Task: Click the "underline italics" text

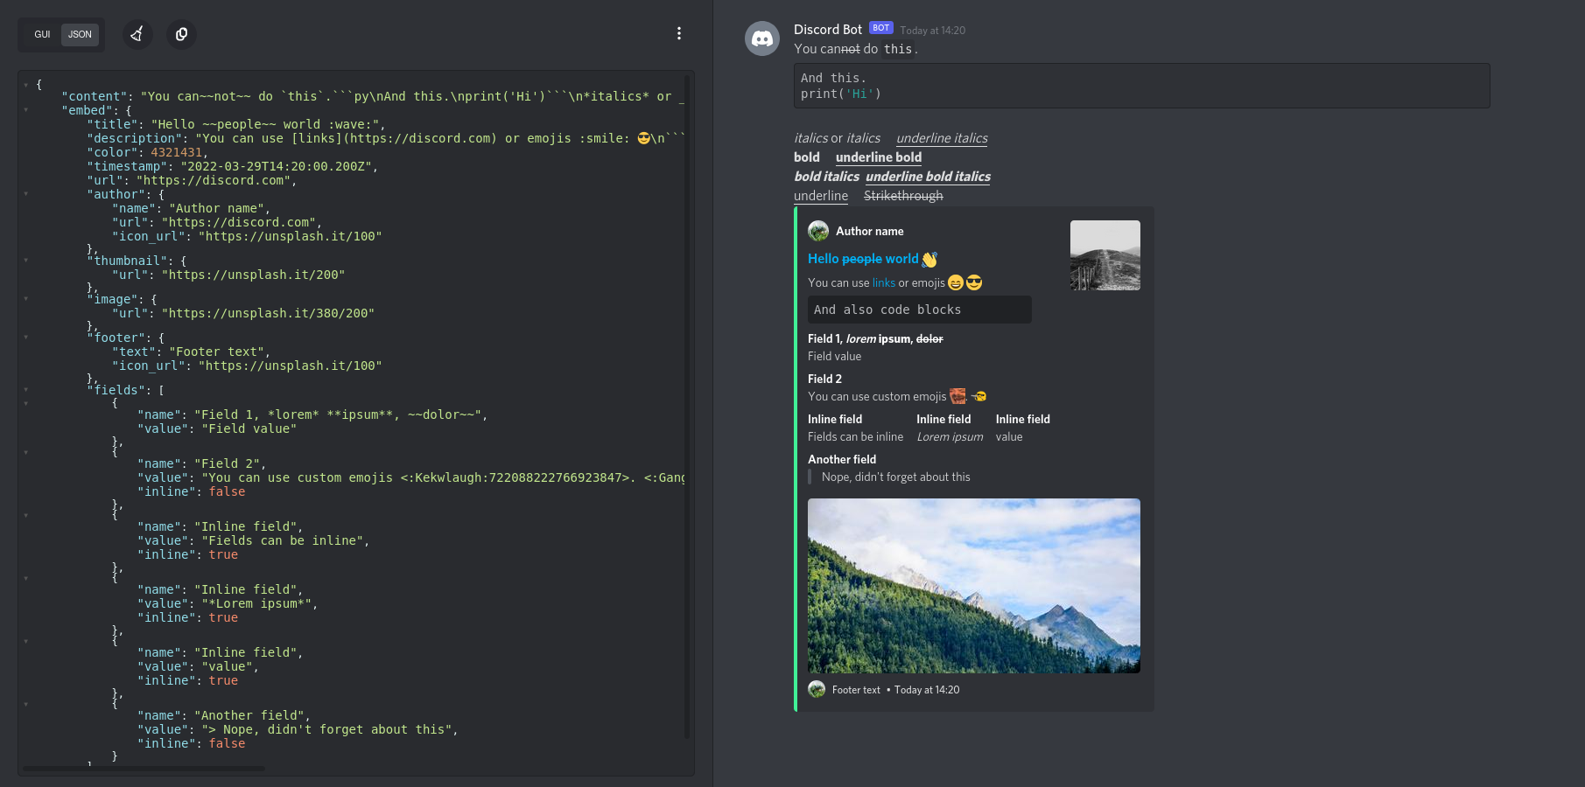Action: coord(942,138)
